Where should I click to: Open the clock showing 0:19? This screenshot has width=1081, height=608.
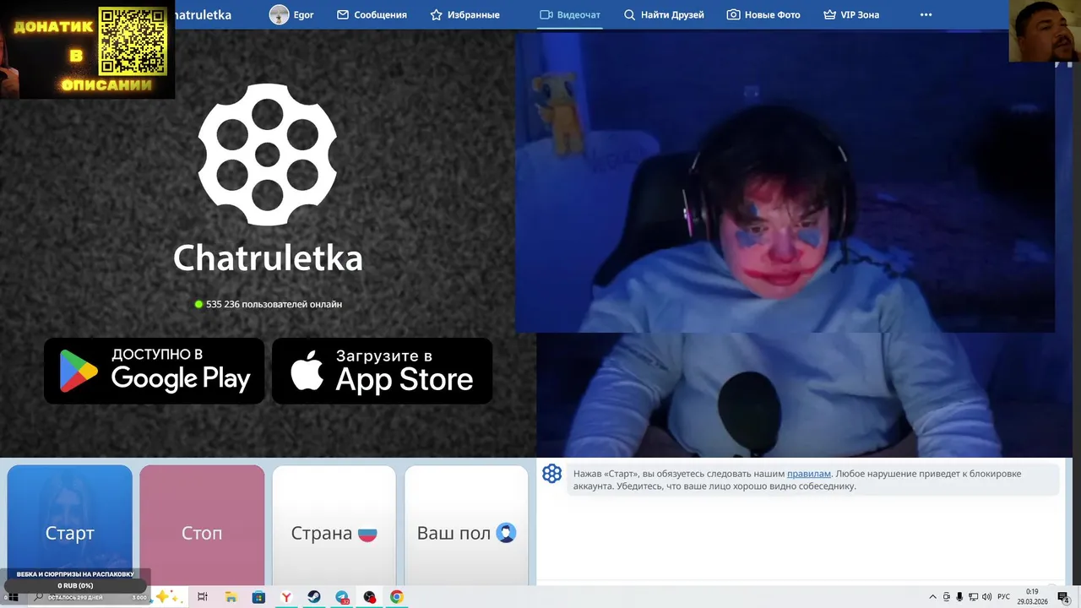point(1031,596)
